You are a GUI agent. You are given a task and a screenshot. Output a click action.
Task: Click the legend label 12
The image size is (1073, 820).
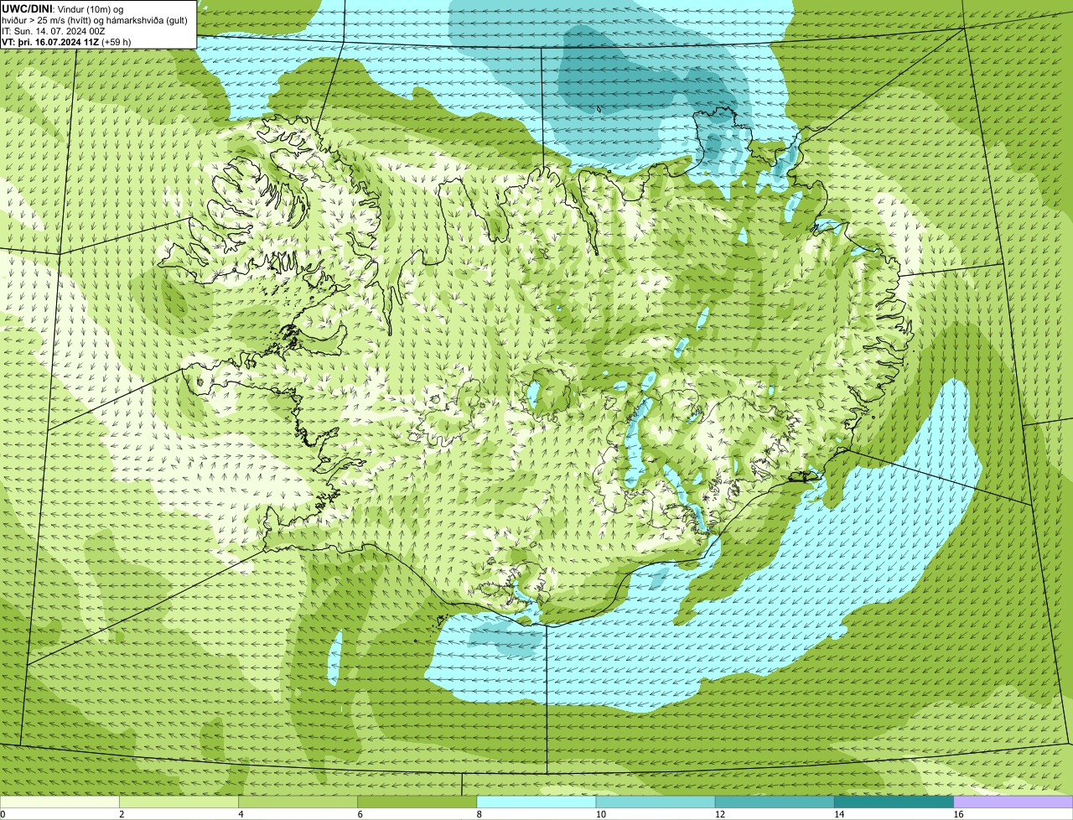(x=719, y=814)
